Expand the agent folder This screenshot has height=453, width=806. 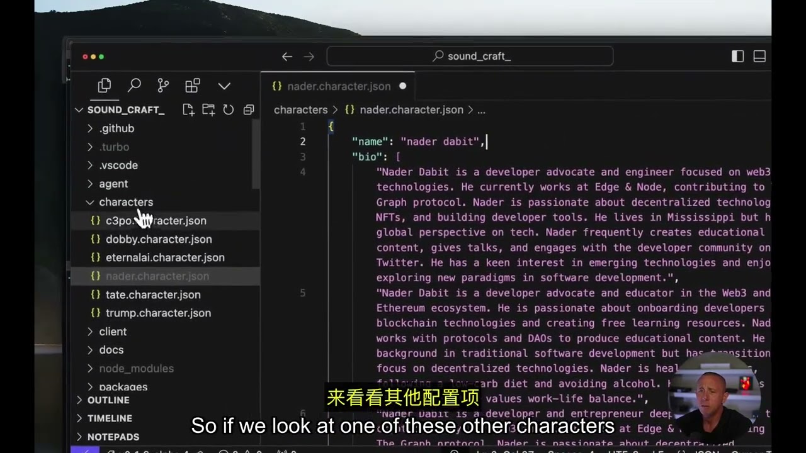pos(113,184)
